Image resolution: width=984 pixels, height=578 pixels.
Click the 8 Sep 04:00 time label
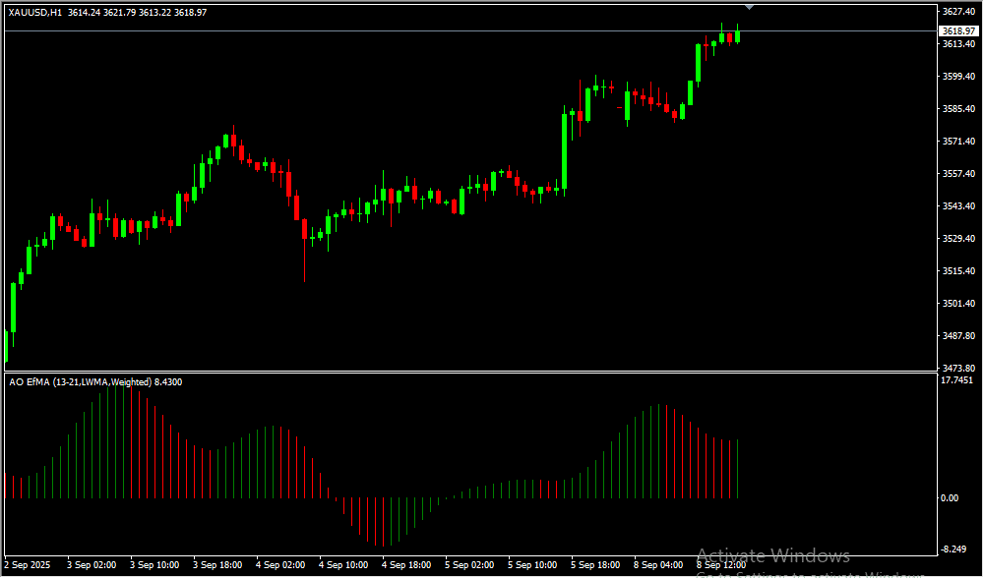[x=658, y=565]
